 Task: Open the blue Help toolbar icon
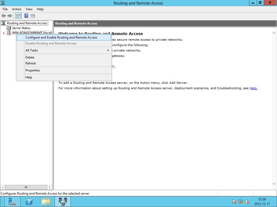pos(26,16)
